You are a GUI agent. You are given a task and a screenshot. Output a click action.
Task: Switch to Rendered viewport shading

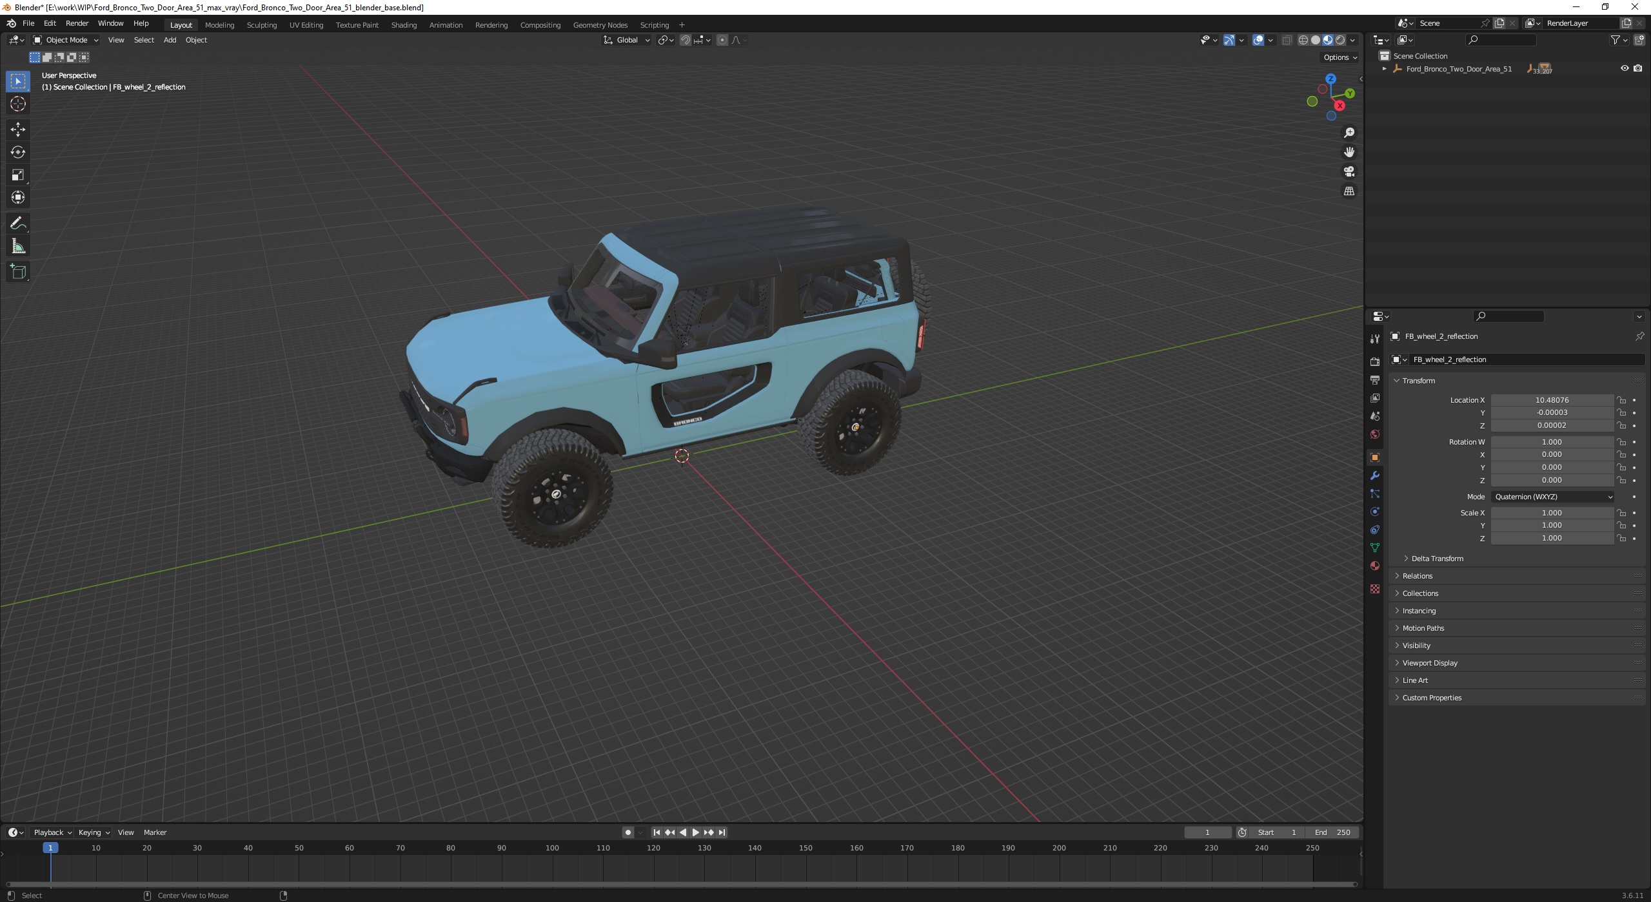pos(1340,40)
